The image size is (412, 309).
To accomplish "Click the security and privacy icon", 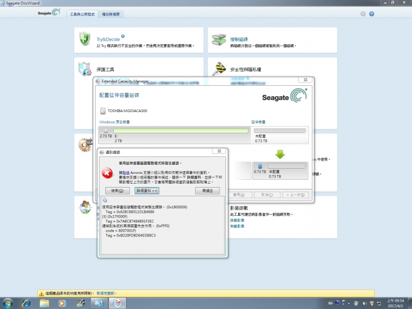I will pos(219,69).
